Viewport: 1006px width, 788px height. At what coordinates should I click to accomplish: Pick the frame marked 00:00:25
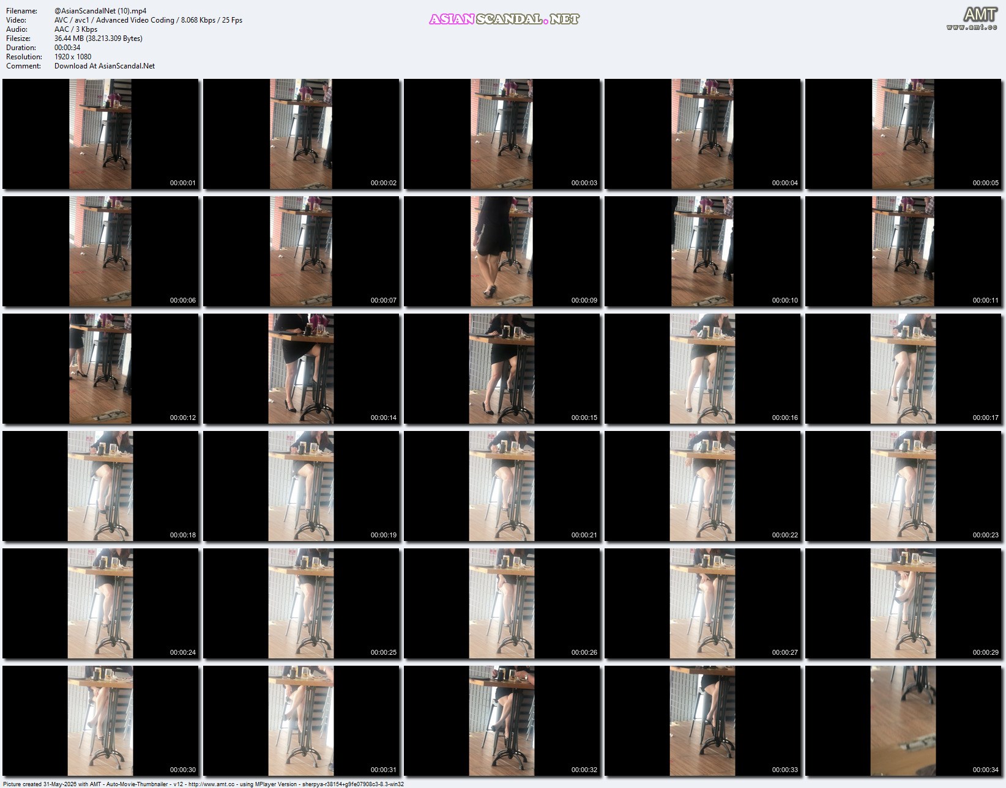tap(301, 603)
